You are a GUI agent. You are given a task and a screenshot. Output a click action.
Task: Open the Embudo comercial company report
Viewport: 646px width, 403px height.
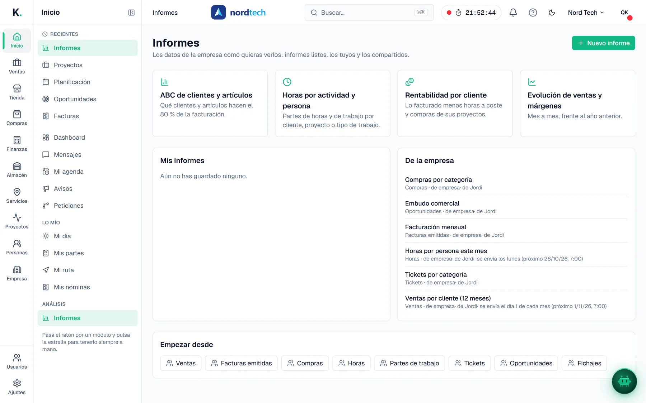pos(516,207)
